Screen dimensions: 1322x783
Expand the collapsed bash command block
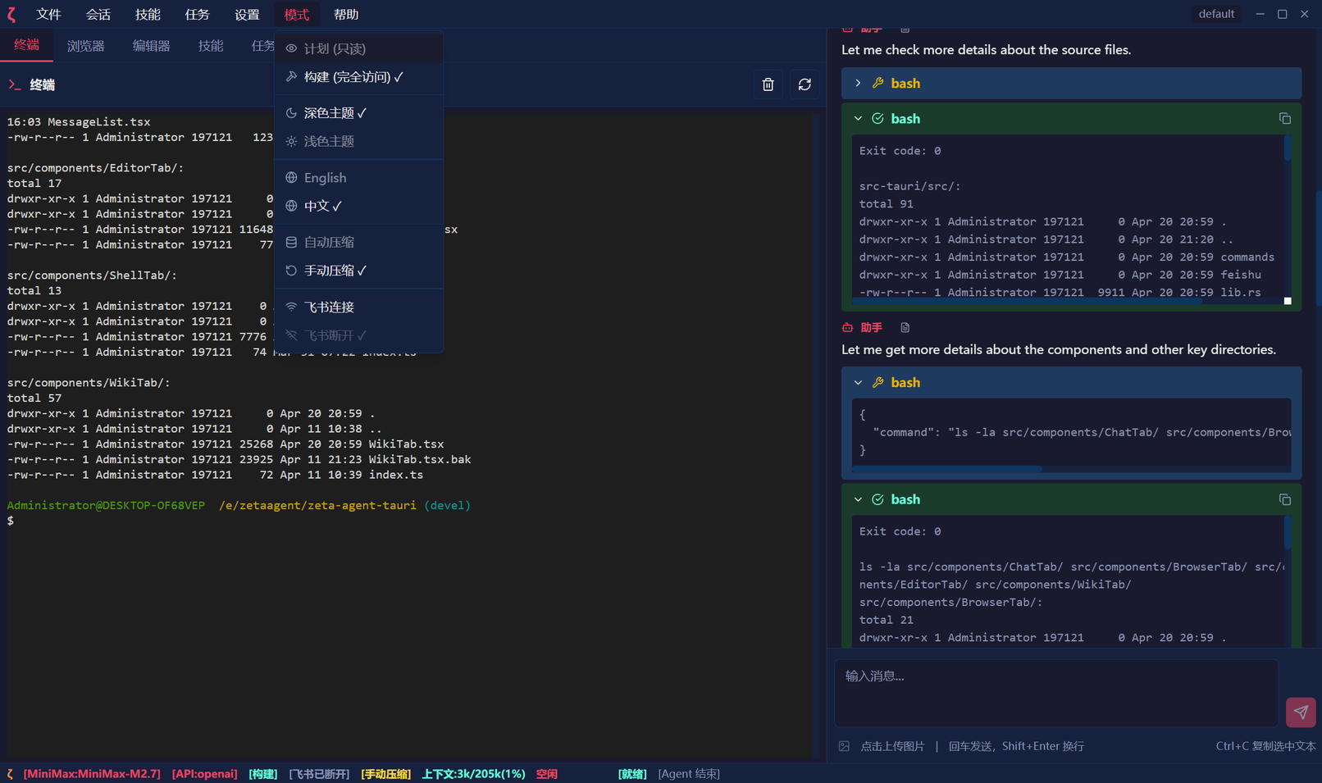click(858, 83)
